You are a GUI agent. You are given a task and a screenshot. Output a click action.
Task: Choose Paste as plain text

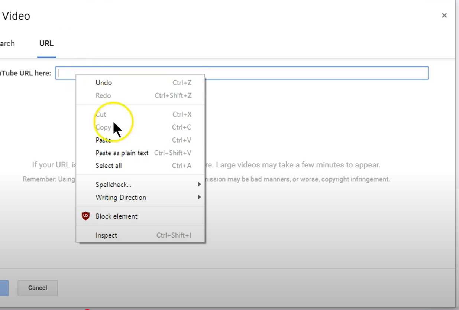pyautogui.click(x=122, y=153)
